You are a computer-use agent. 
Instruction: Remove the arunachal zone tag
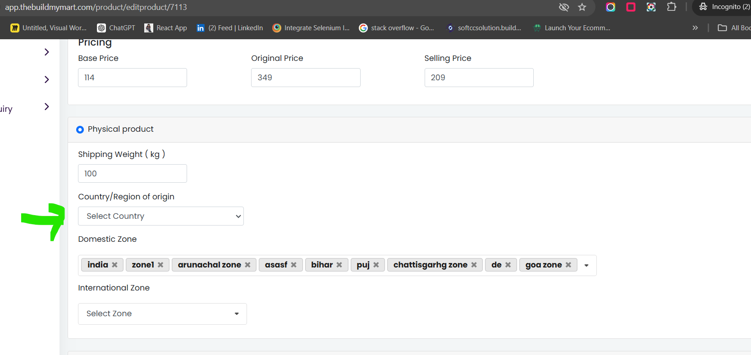click(247, 265)
